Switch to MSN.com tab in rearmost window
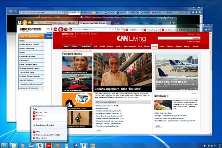The image size is (222, 148). [134, 13]
